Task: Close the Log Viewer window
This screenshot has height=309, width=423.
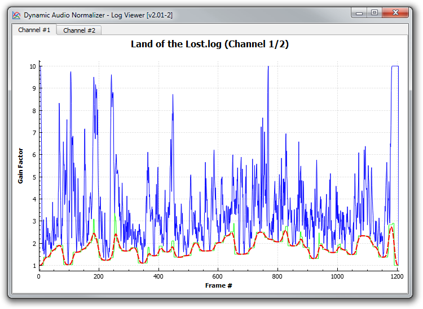Action: click(395, 12)
